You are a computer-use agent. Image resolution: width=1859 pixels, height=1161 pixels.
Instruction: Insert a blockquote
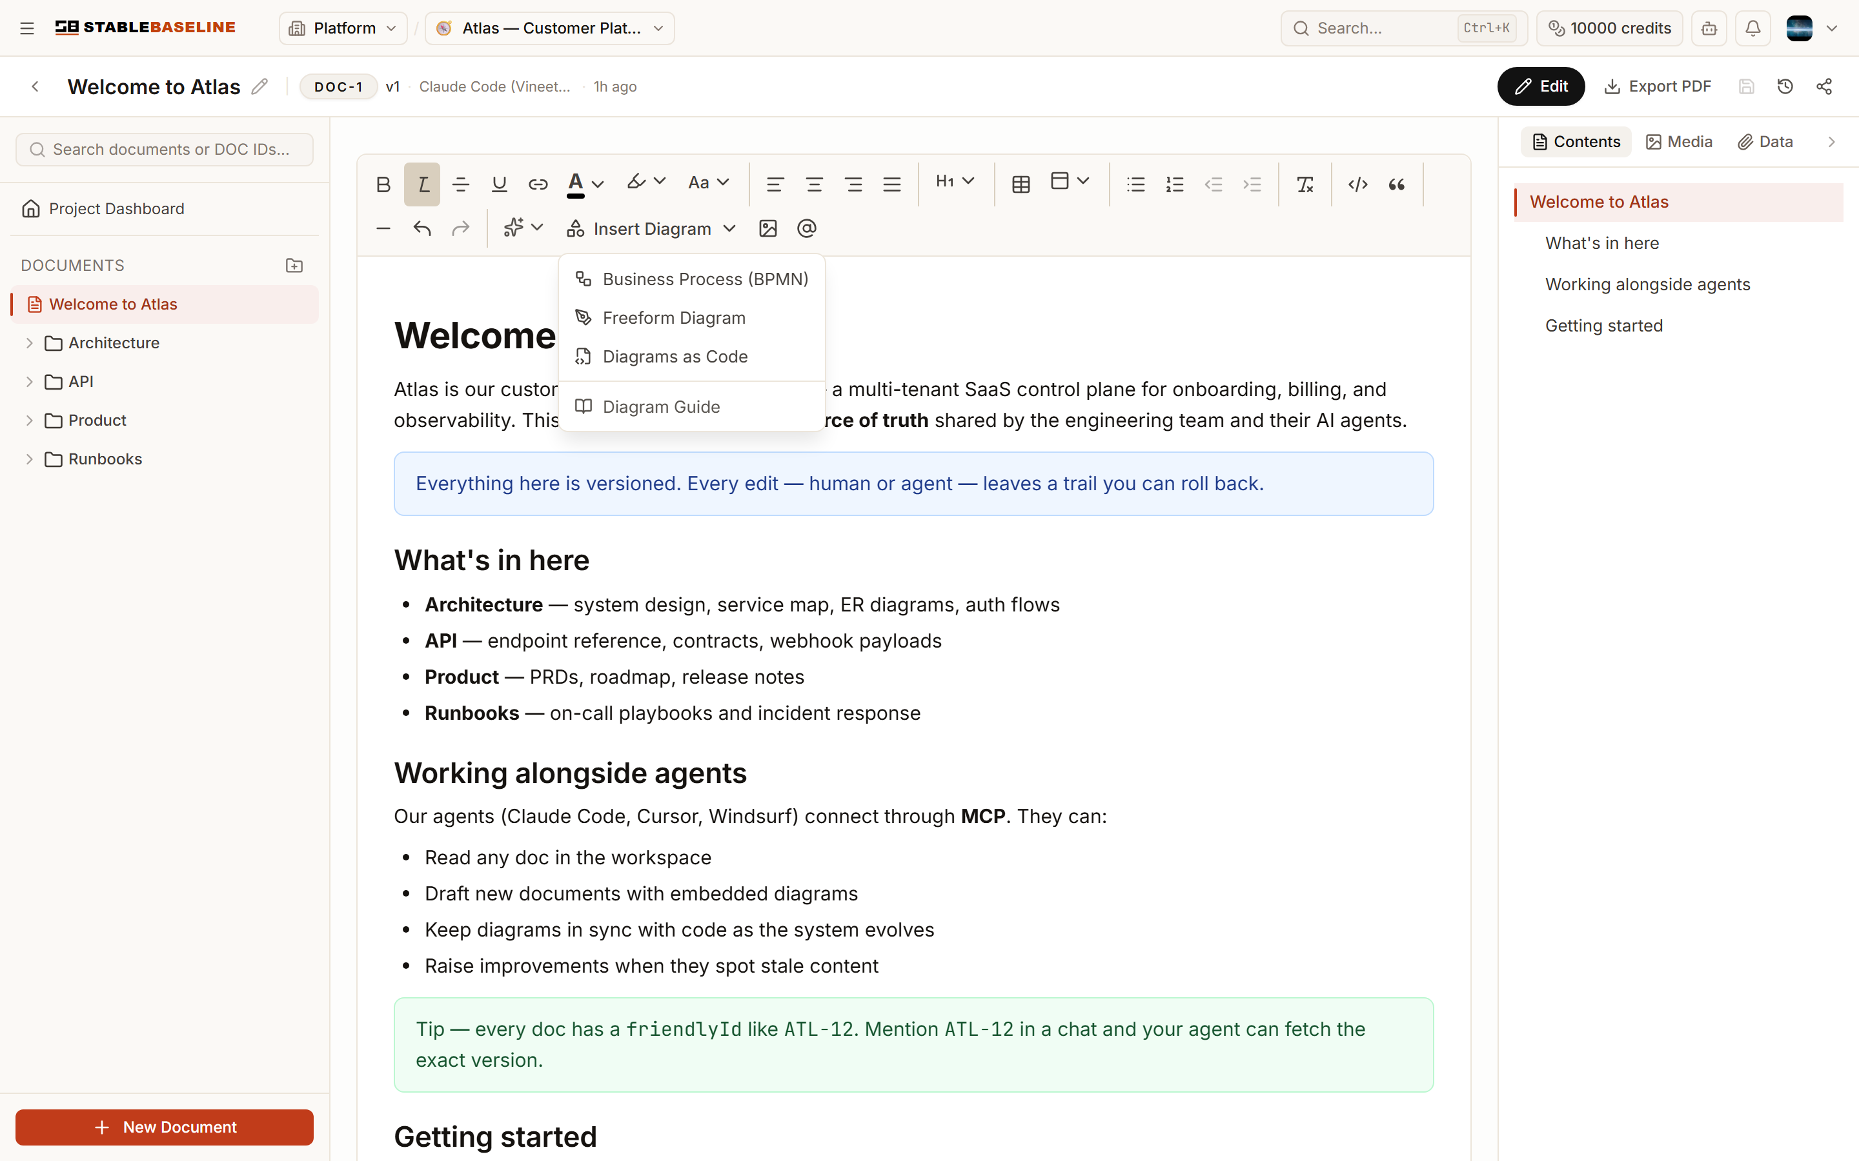click(1397, 184)
